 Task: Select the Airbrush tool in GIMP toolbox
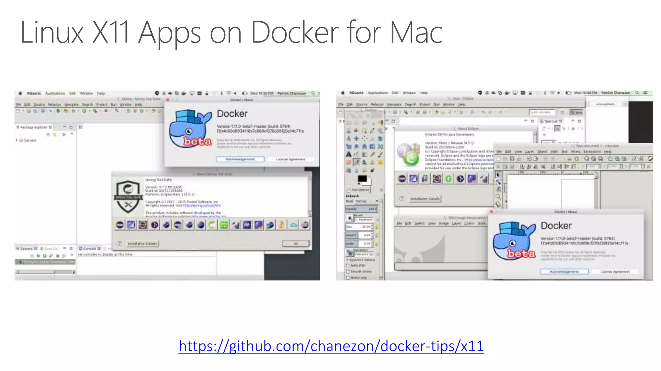pos(356,162)
